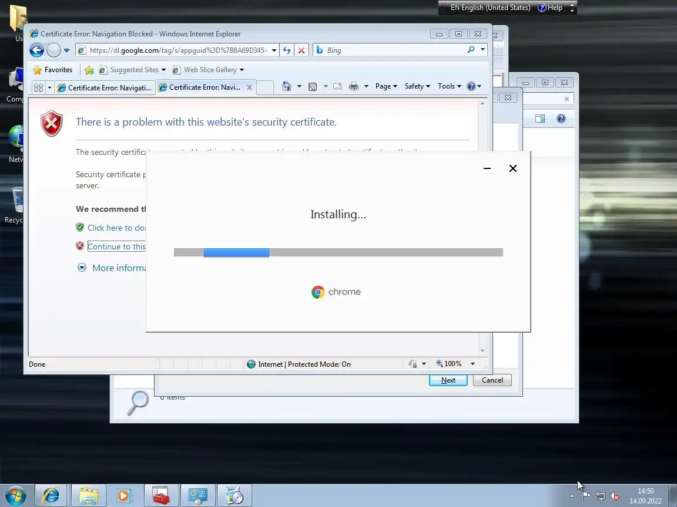Click the red shield certificate warning icon
Viewport: 677px width, 507px height.
(51, 123)
